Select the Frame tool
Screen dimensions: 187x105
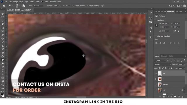[3, 32]
